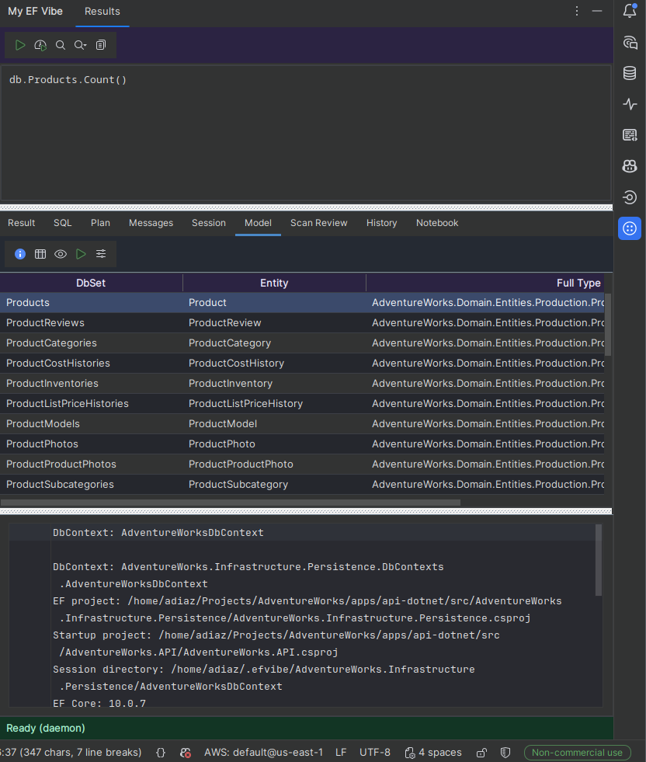
Task: Open the notifications bell
Action: pos(630,11)
